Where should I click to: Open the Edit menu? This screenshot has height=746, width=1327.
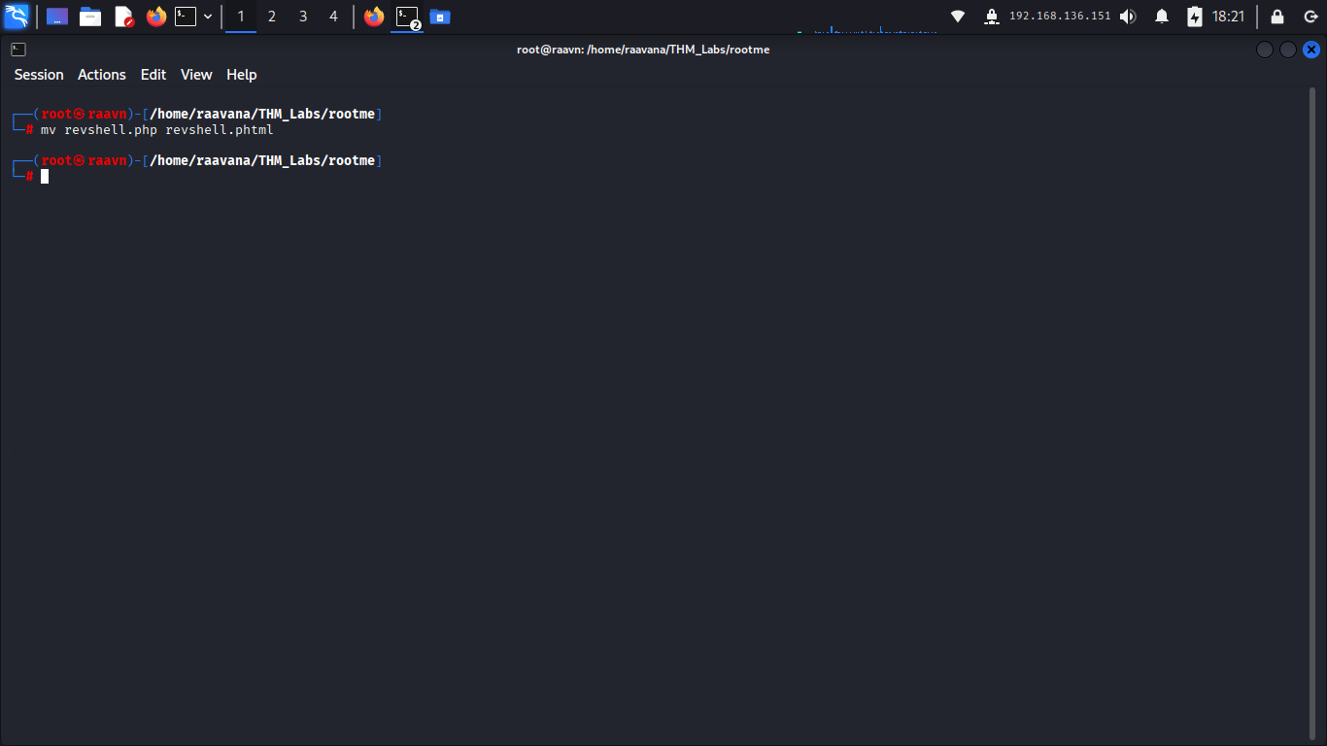153,75
